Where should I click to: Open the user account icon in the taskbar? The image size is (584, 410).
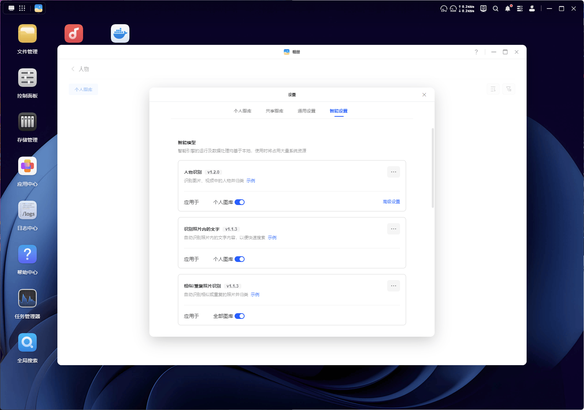click(532, 8)
